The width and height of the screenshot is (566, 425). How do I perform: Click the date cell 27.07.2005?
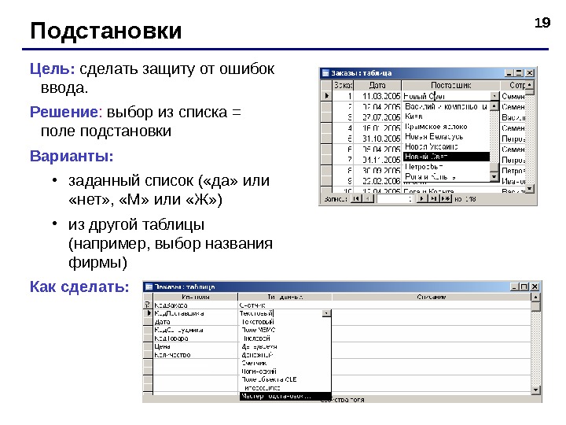pyautogui.click(x=377, y=117)
